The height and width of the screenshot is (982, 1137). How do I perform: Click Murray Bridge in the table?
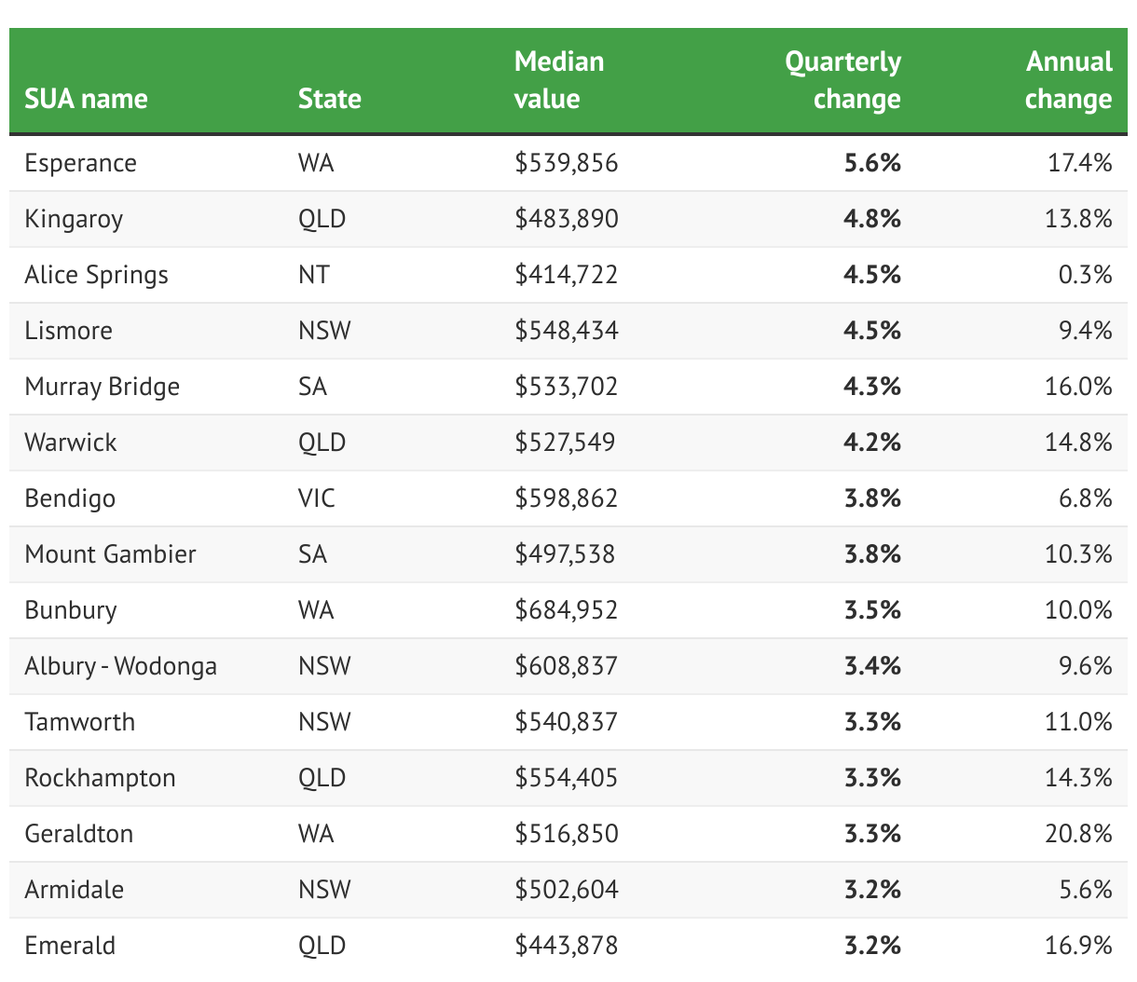click(x=102, y=387)
